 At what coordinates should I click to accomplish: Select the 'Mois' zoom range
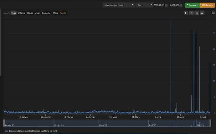pos(55,13)
